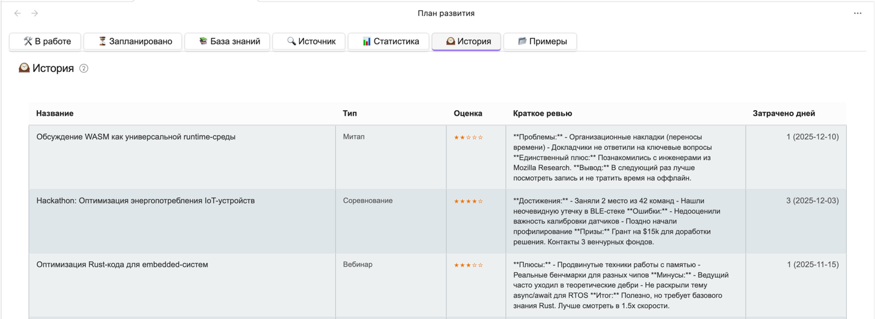This screenshot has width=875, height=319.
Task: Click the star rating of the WASM meetup row
Action: 468,138
